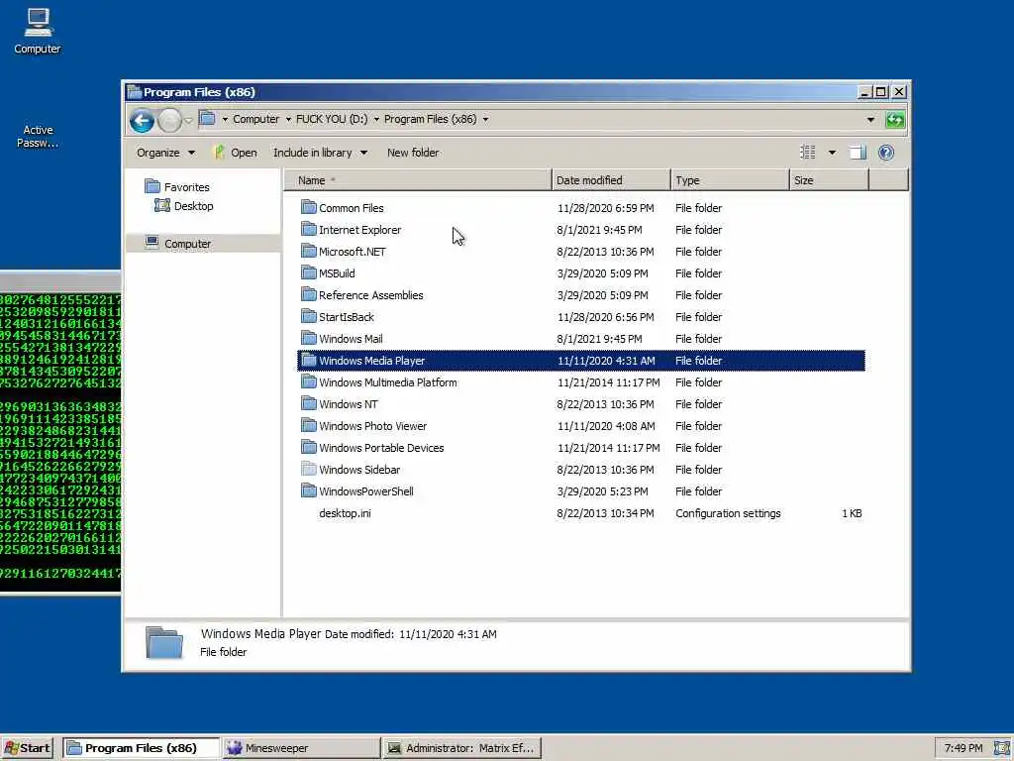Click the folder icon in address bar
Image resolution: width=1014 pixels, height=761 pixels.
point(207,119)
